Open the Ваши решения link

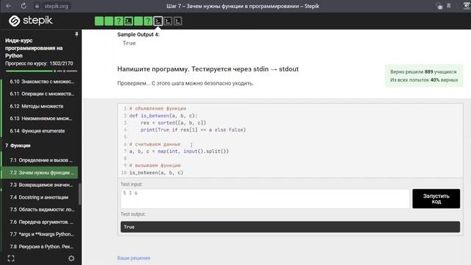click(x=134, y=258)
